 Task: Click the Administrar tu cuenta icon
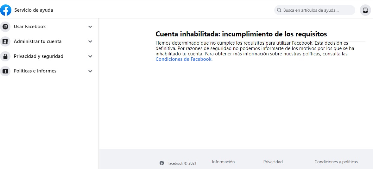point(5,41)
